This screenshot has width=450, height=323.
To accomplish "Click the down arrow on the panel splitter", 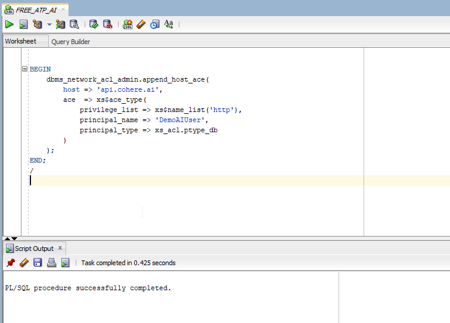I will (x=14, y=238).
